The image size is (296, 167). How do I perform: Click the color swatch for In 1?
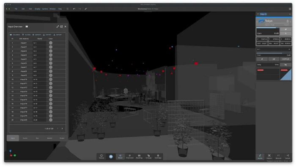51,43
